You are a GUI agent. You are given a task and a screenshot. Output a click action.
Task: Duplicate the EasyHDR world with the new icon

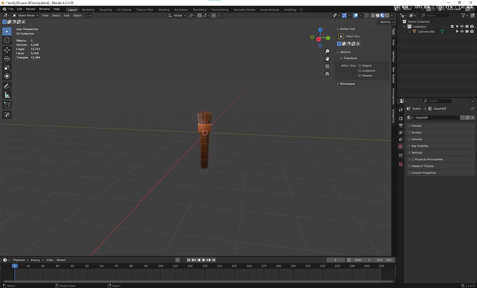click(467, 118)
